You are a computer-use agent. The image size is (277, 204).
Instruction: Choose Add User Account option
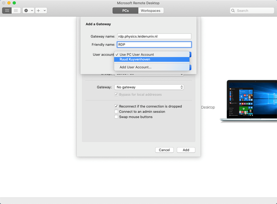coord(135,67)
